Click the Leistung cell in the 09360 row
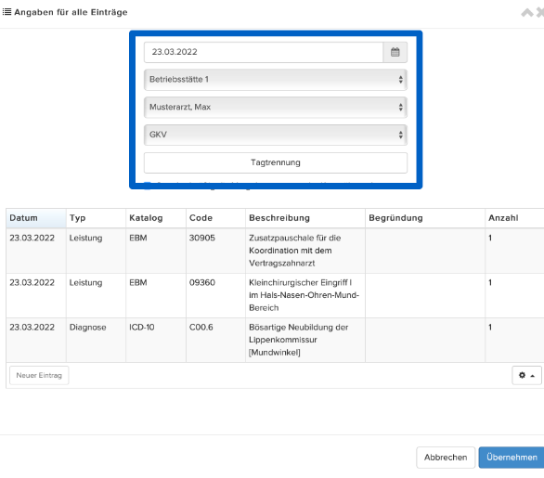Screen dimensions: 544x478 (97, 295)
